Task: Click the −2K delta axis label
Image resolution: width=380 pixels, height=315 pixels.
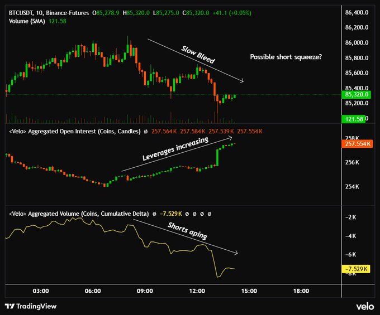Action: [351, 217]
